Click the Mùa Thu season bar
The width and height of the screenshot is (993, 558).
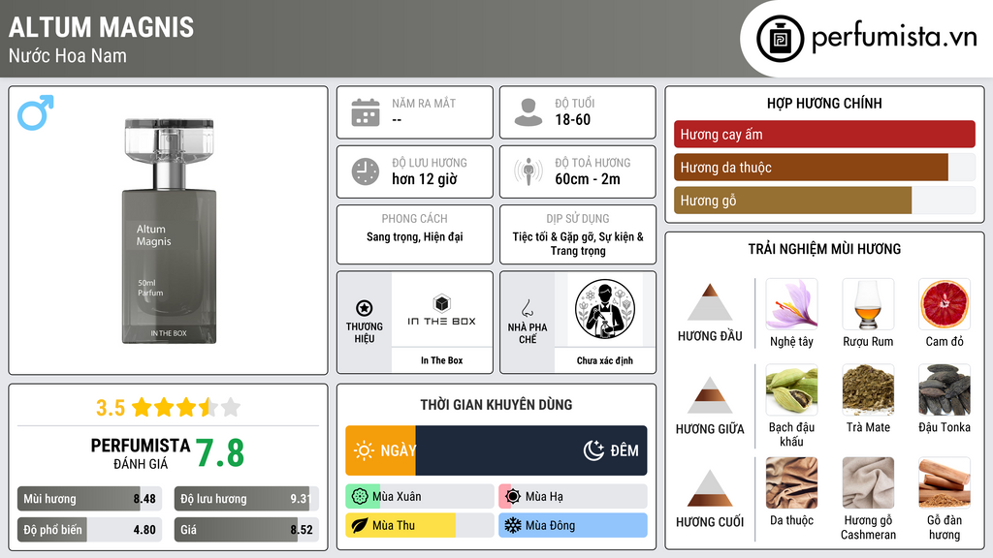(420, 525)
